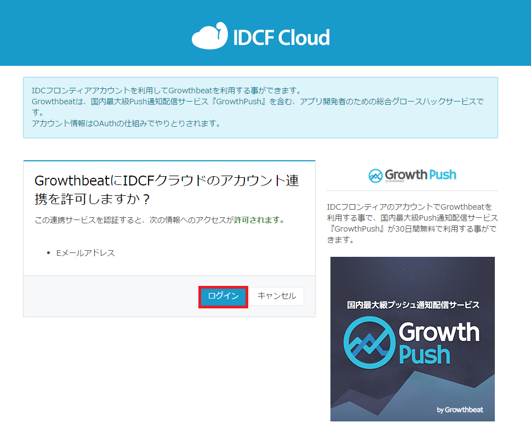Click the gray footer area left of ログイン
531x439 pixels.
tap(110, 296)
